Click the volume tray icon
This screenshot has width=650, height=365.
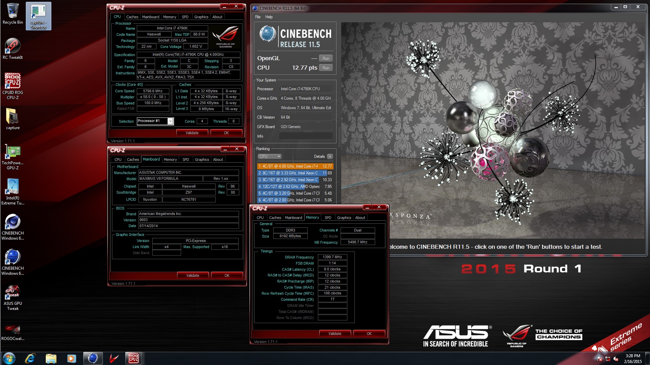tap(616, 359)
